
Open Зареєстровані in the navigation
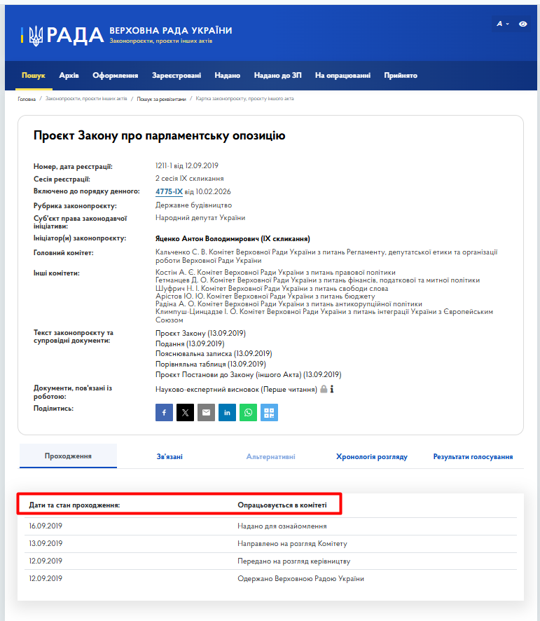[x=176, y=75]
